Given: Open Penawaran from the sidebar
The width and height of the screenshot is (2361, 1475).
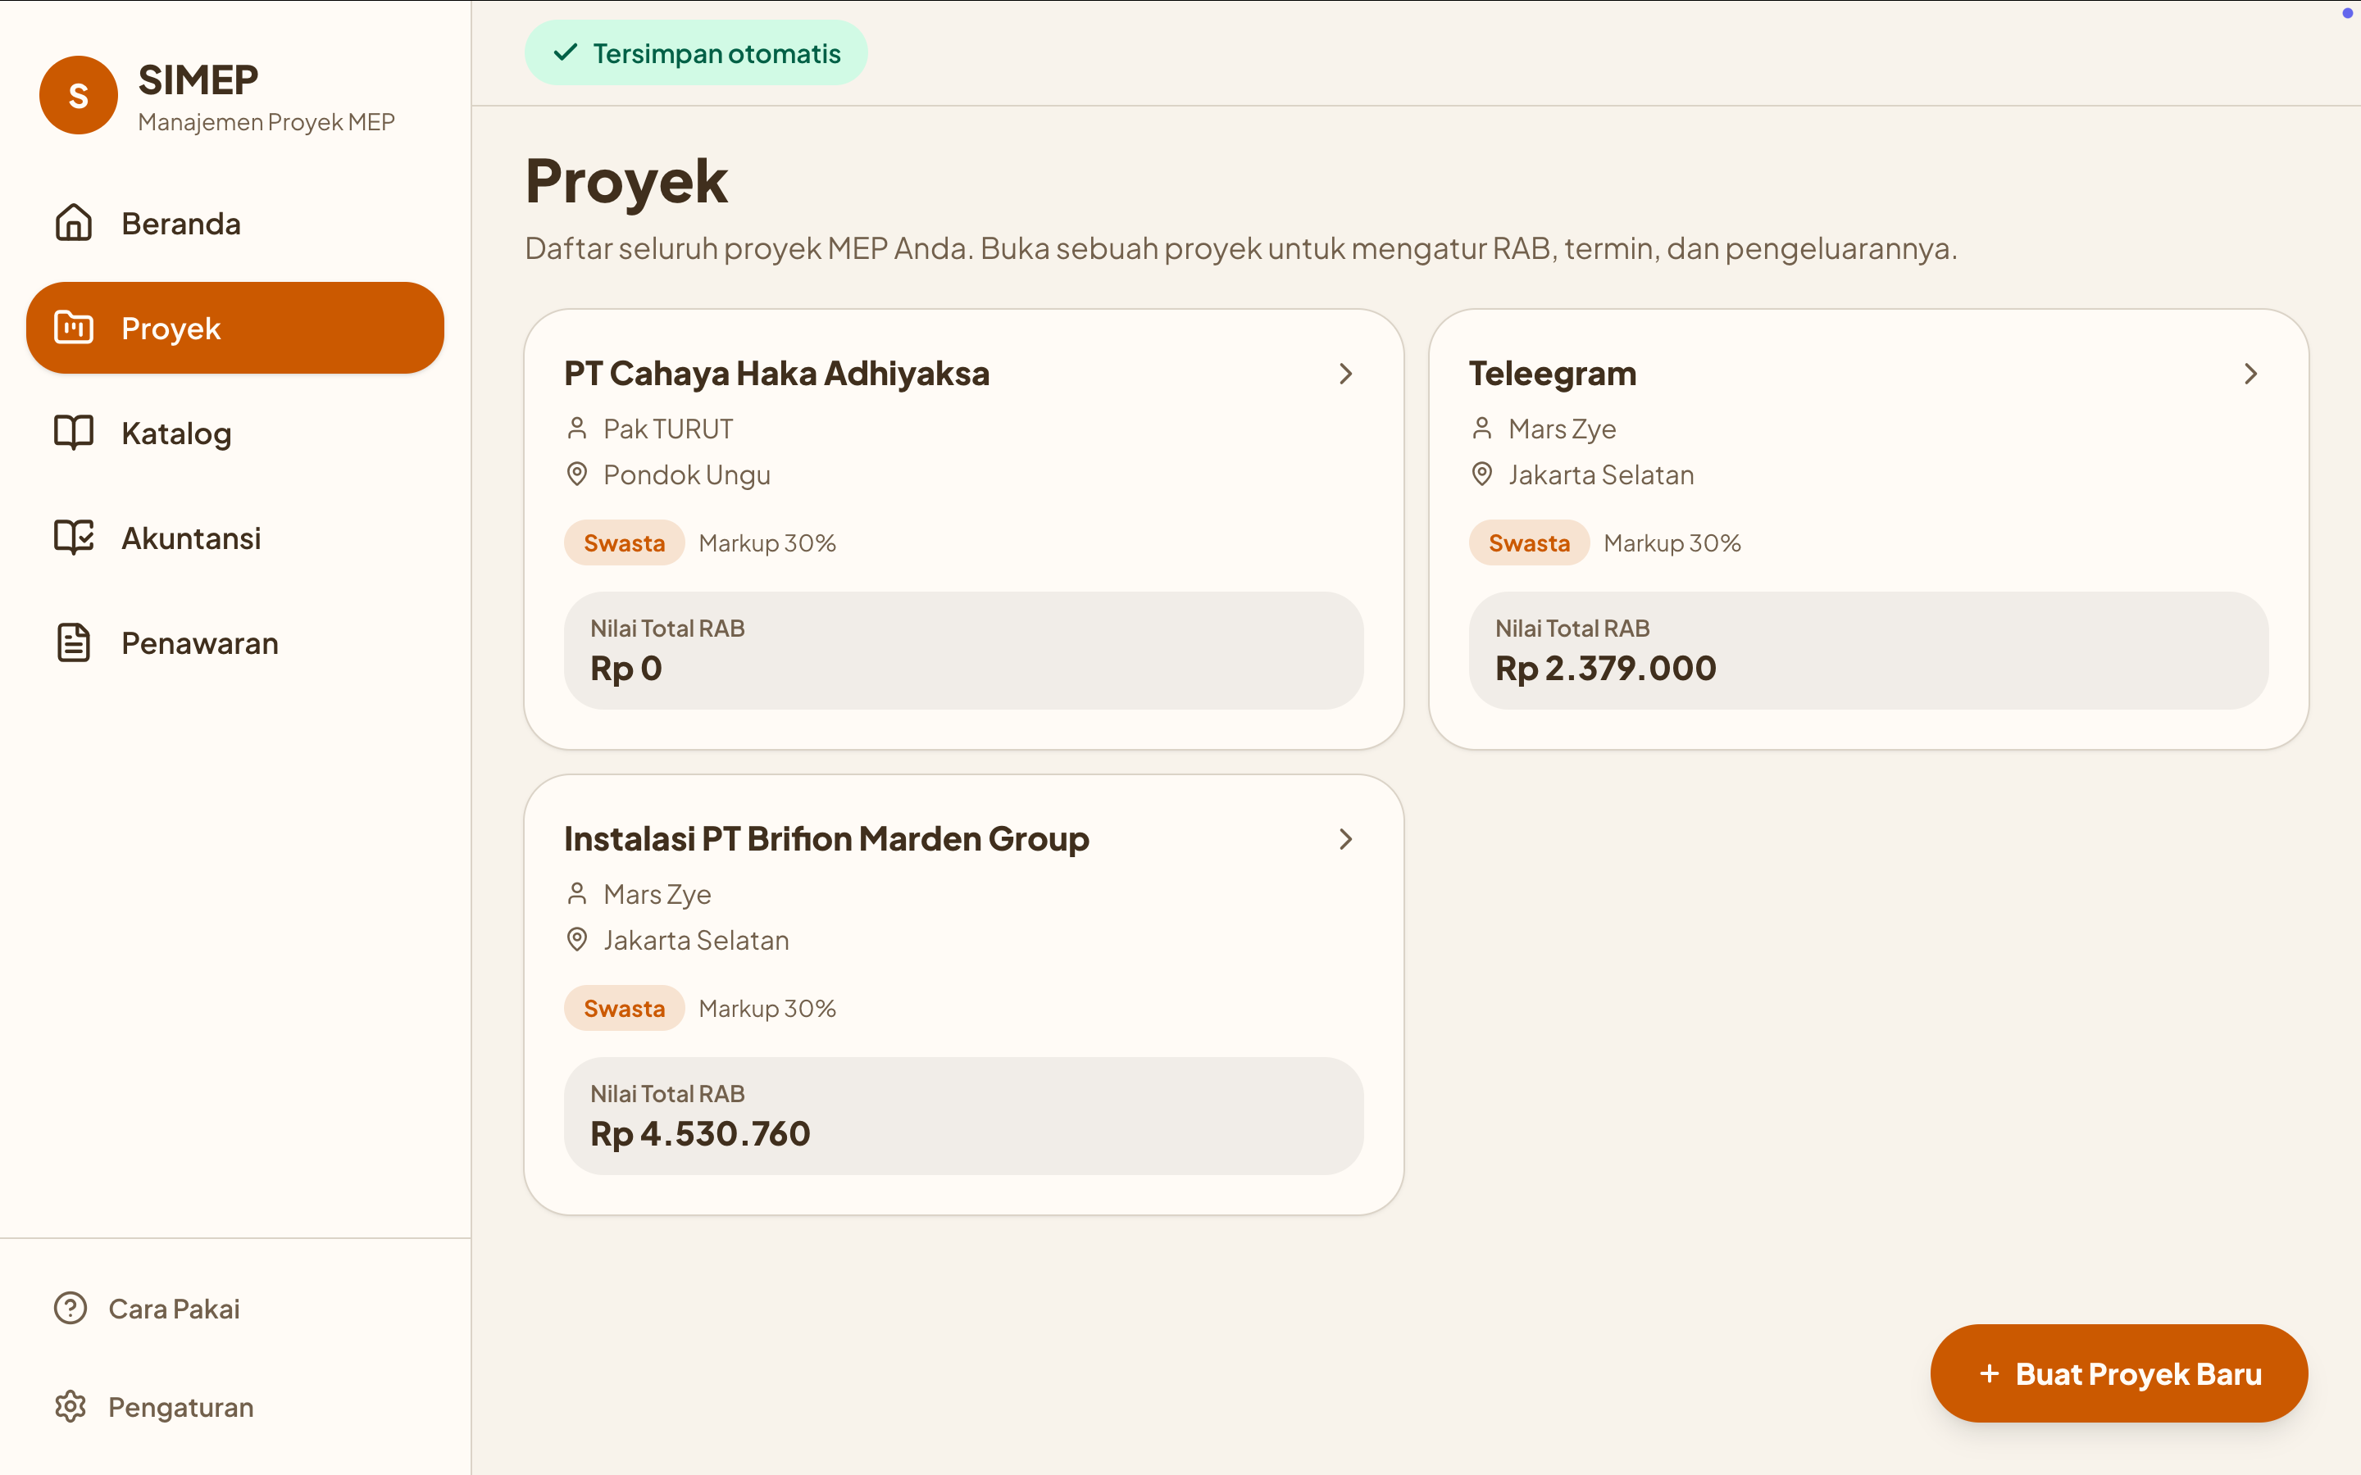Looking at the screenshot, I should 235,643.
